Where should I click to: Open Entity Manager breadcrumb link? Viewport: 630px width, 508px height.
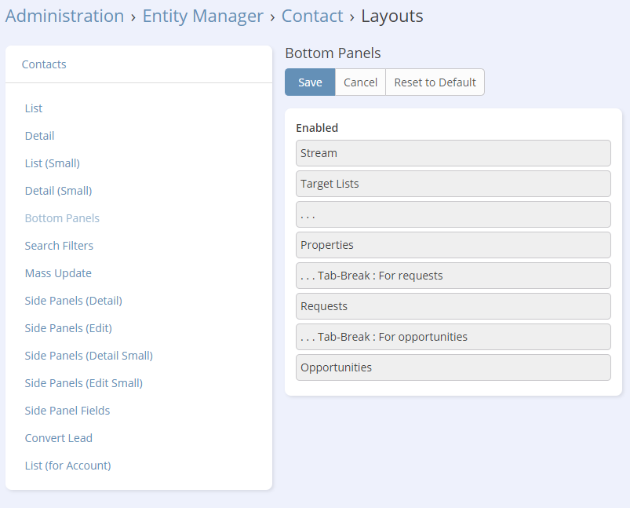pos(202,16)
